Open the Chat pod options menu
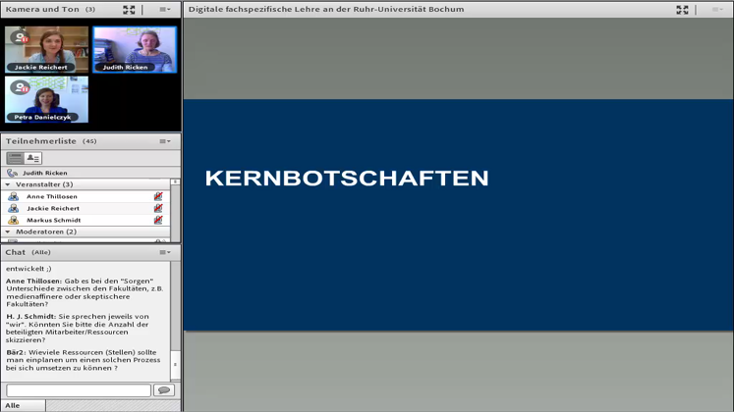Screen dimensions: 734x412 164,252
